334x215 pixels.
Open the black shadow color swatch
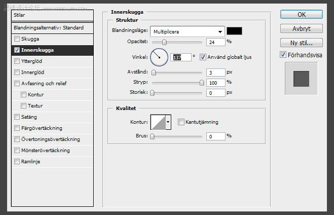click(234, 31)
